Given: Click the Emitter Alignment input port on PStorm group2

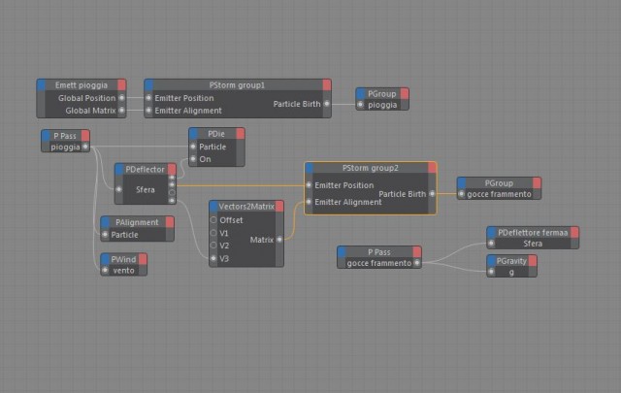Looking at the screenshot, I should tap(309, 202).
